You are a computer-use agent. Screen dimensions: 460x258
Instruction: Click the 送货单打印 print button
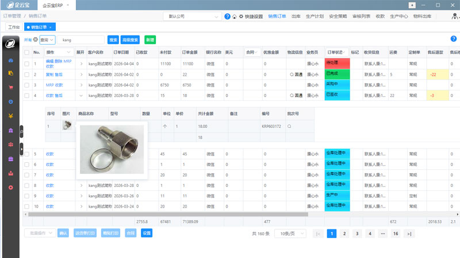coord(85,233)
